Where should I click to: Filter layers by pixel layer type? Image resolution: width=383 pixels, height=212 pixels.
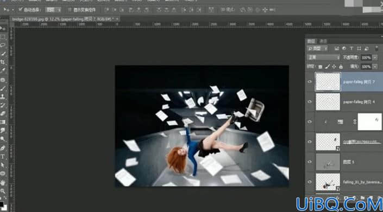(x=337, y=49)
